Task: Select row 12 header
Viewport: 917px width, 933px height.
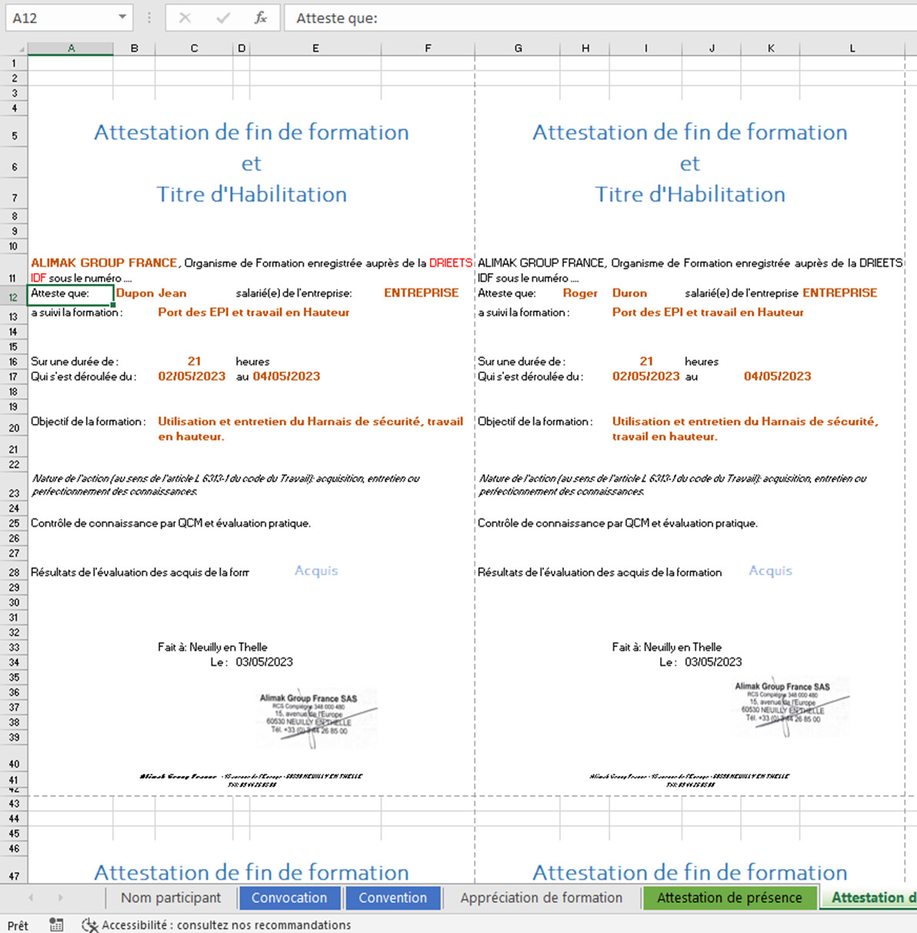Action: coord(14,297)
